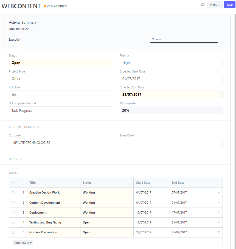Click the Go-Live Preparation row edit arrow
The width and height of the screenshot is (236, 249).
tap(218, 232)
